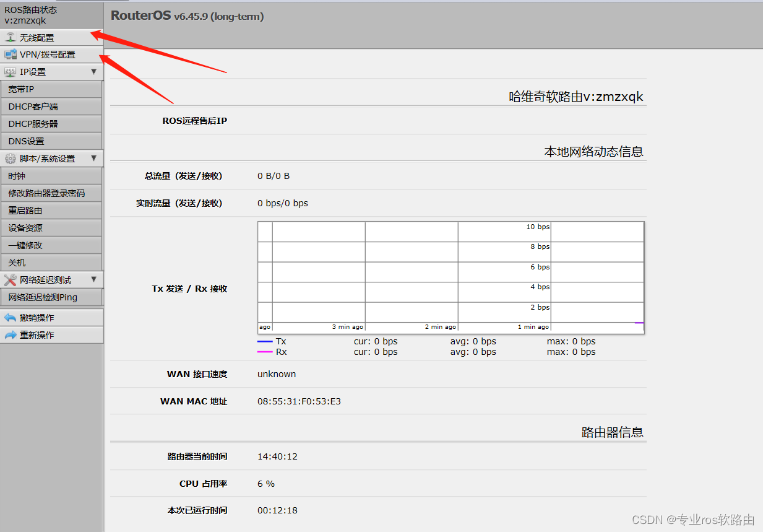
Task: Click the undo arrow icon beside 撤销操作
Action: coord(11,318)
